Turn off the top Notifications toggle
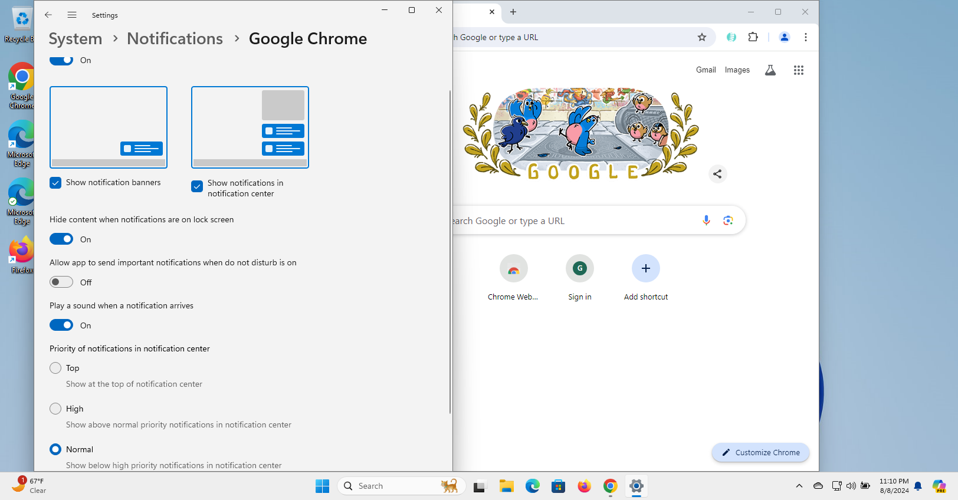This screenshot has height=500, width=958. click(61, 60)
